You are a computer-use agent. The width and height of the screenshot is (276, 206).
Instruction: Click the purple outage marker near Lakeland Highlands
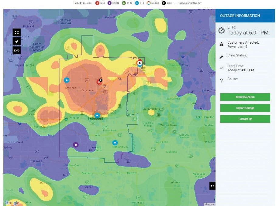[x=76, y=145]
